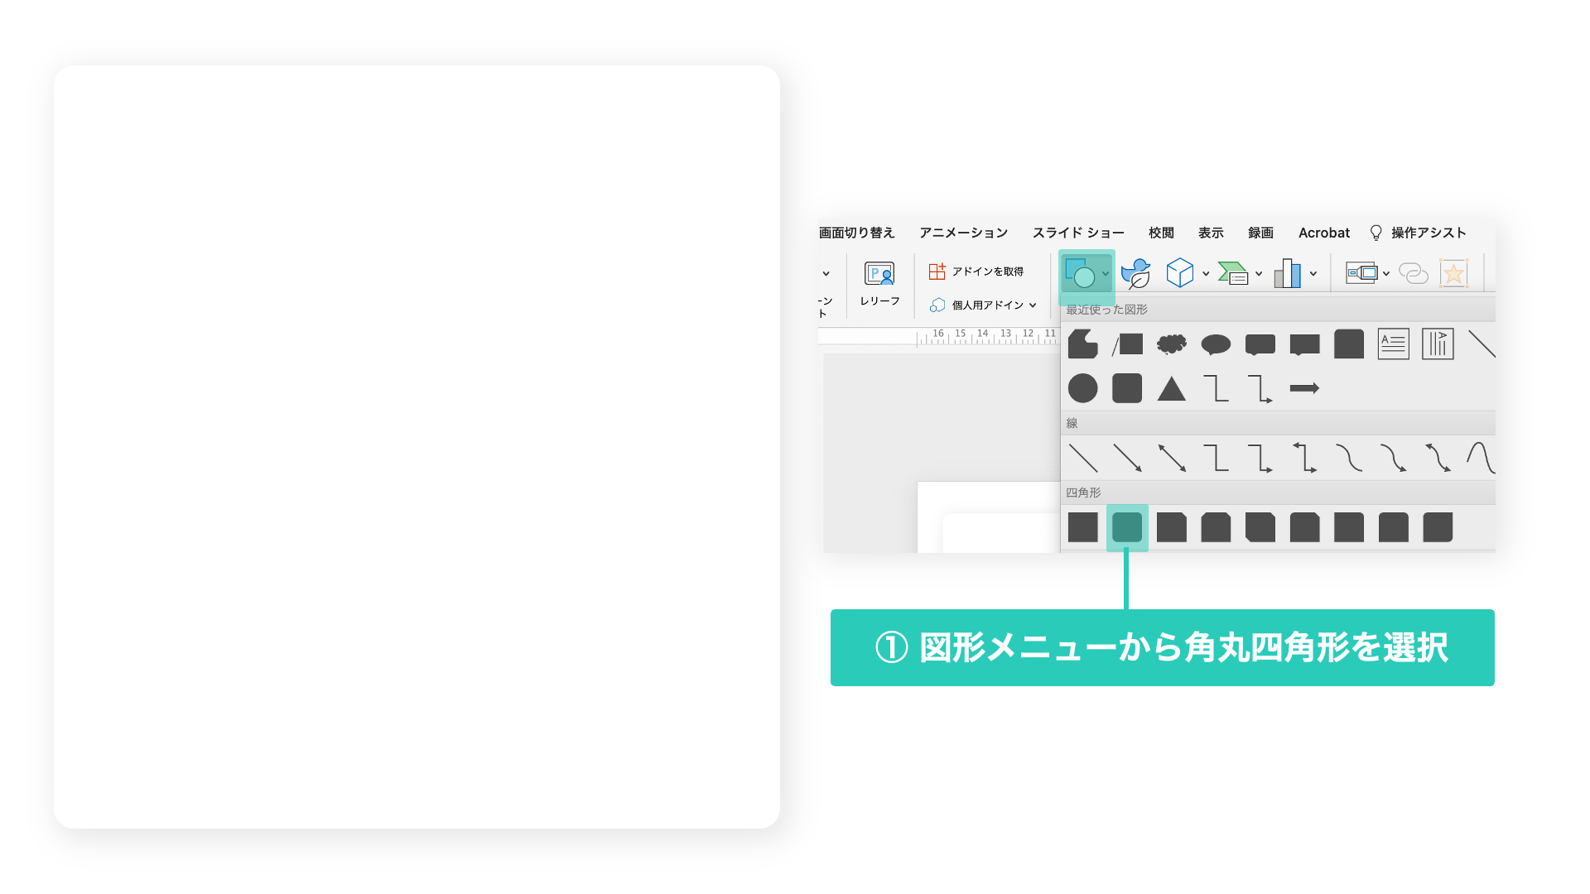Viewport: 1590px width, 894px height.
Task: Pick rounded rectangle in recent shapes
Action: pyautogui.click(x=1127, y=388)
